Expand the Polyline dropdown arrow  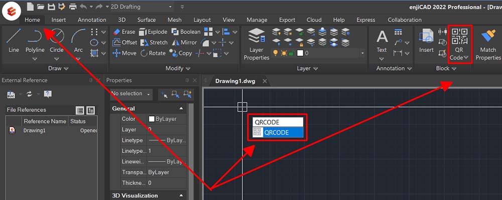tap(35, 58)
